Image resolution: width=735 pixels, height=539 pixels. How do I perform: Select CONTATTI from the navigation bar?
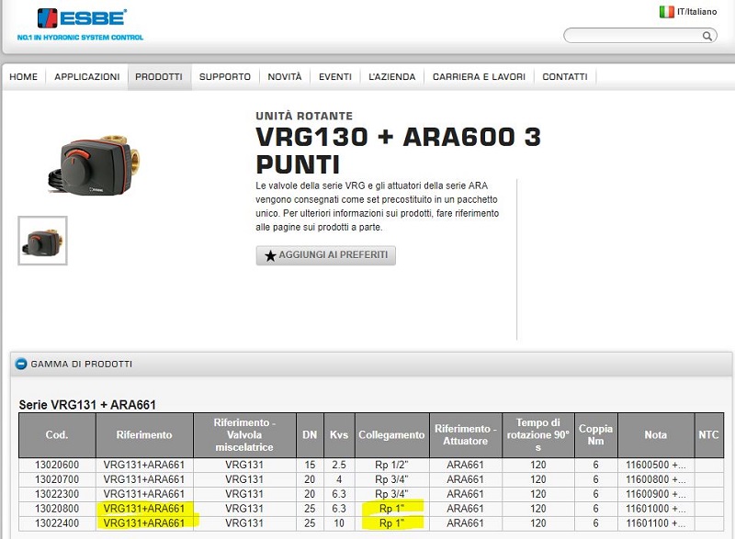pos(565,77)
